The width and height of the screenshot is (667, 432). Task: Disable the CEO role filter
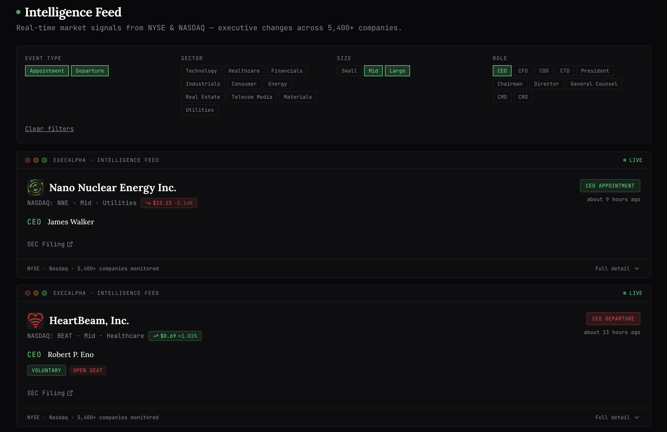click(502, 71)
